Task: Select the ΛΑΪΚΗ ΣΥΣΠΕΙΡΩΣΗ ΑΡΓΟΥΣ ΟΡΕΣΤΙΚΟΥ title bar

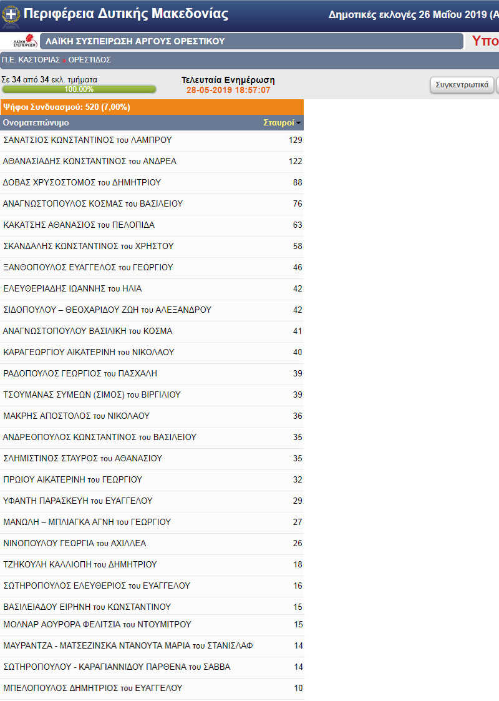Action: tap(253, 42)
